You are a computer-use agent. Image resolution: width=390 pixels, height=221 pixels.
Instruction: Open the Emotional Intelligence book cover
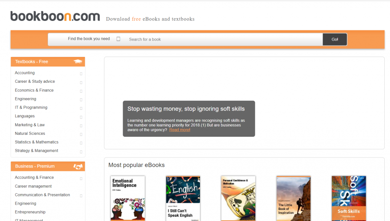(x=128, y=198)
